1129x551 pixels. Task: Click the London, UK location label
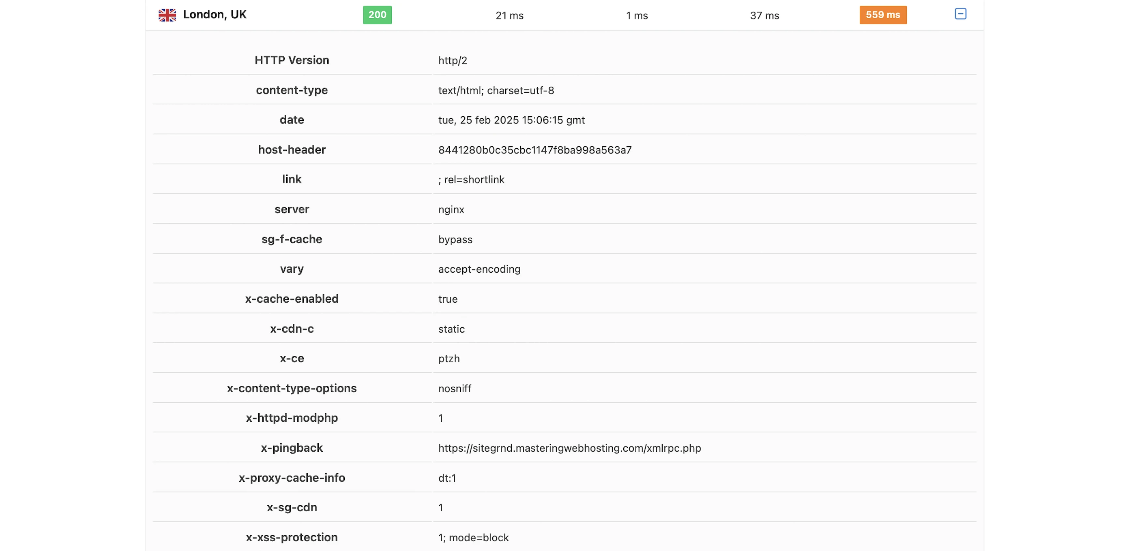(215, 15)
